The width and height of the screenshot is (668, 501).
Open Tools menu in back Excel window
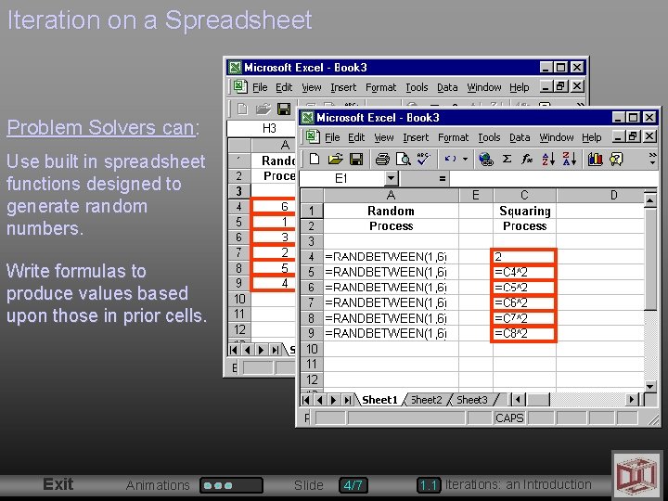tap(417, 87)
